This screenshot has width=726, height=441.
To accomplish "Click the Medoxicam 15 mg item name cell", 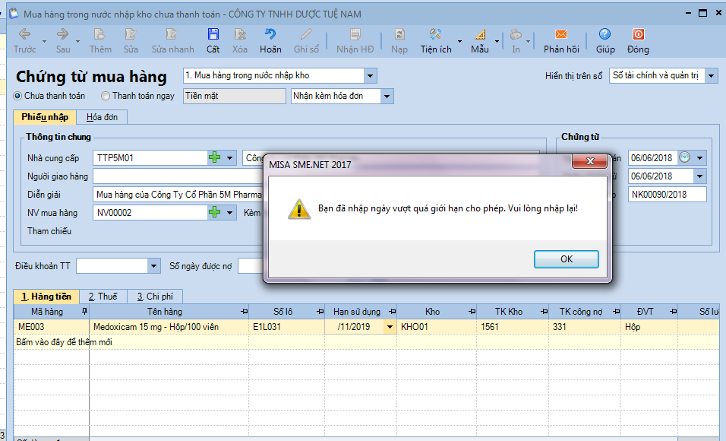I will (x=169, y=326).
